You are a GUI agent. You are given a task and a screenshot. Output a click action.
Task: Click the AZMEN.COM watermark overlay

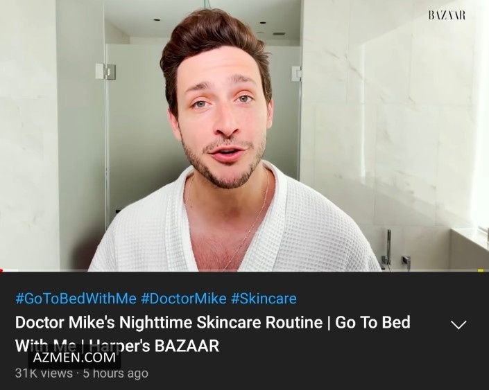pyautogui.click(x=74, y=357)
